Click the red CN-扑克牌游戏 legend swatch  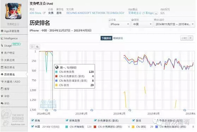[x=95, y=127]
